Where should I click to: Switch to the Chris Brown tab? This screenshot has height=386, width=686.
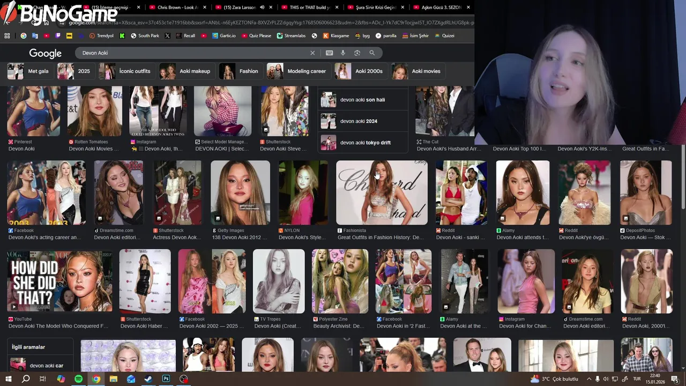[176, 8]
